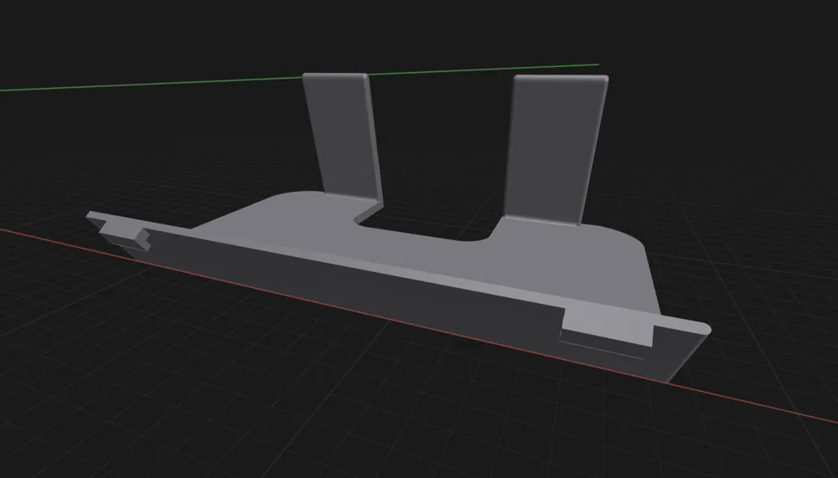Select the left upright tab of the model
Viewport: 838px width, 478px height.
pyautogui.click(x=342, y=136)
